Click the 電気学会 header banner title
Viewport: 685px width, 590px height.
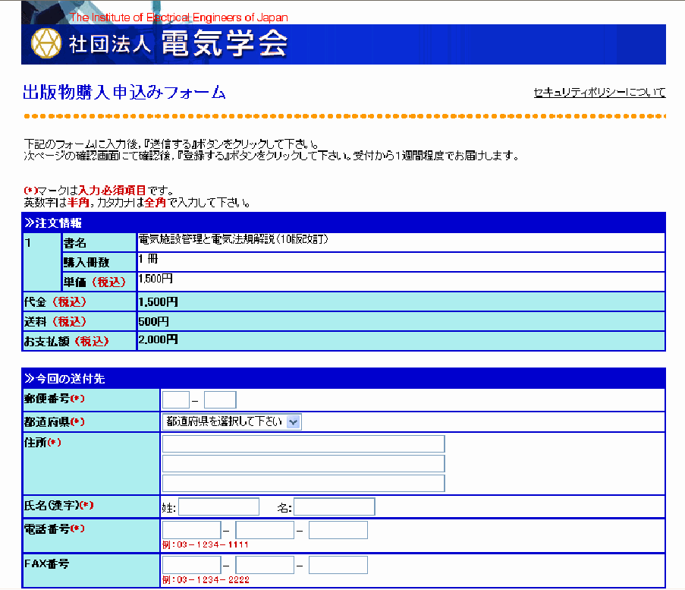(x=225, y=44)
